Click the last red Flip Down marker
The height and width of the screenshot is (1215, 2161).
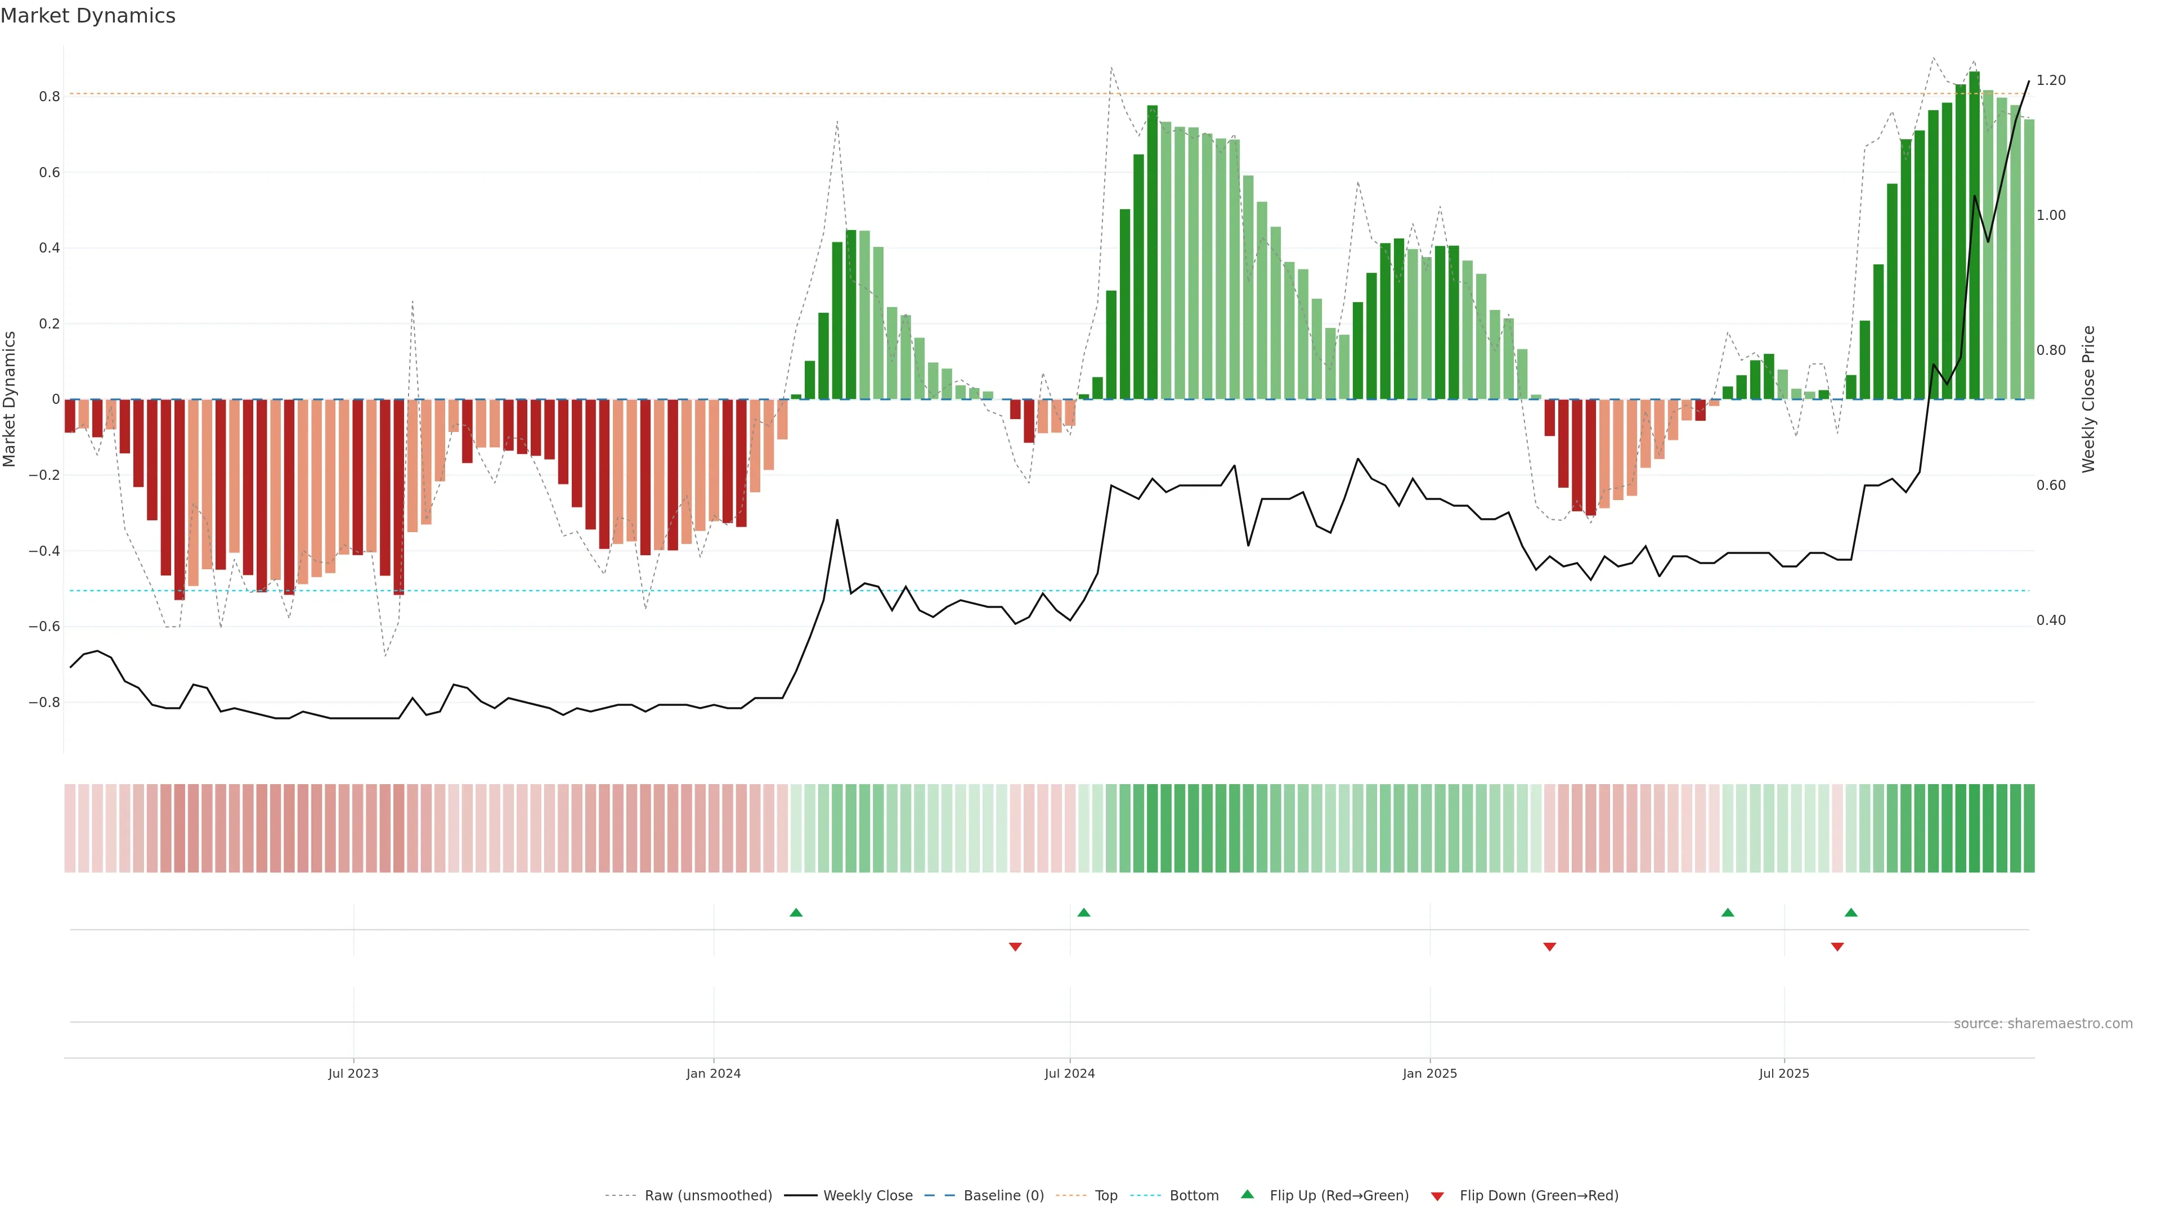pos(1837,947)
